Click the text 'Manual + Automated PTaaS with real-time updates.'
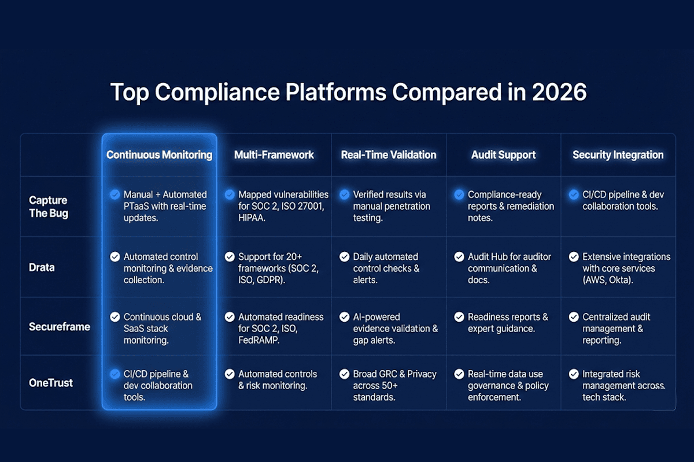 [165, 206]
